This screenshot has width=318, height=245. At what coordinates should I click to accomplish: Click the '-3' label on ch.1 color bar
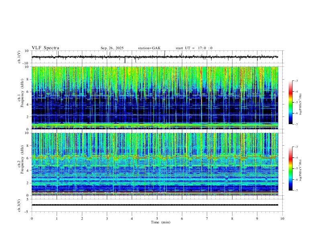point(296,80)
